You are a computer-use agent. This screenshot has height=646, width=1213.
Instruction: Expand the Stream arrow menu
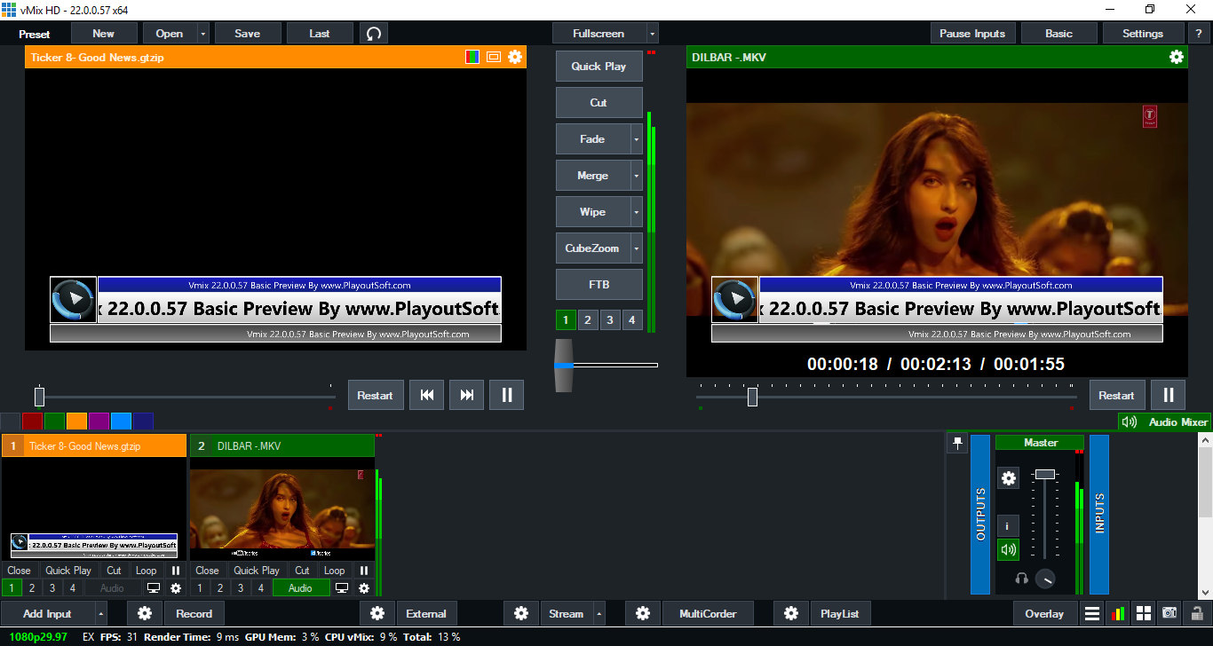[x=599, y=613]
